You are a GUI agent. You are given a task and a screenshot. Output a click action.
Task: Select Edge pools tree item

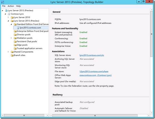pyautogui.click(x=22, y=45)
